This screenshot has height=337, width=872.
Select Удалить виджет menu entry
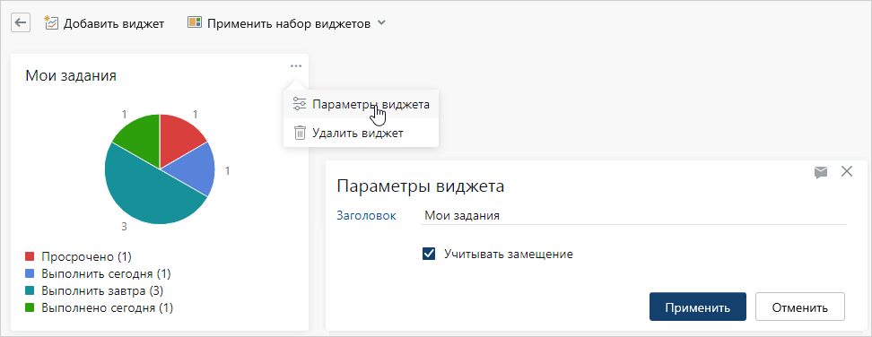pos(361,134)
